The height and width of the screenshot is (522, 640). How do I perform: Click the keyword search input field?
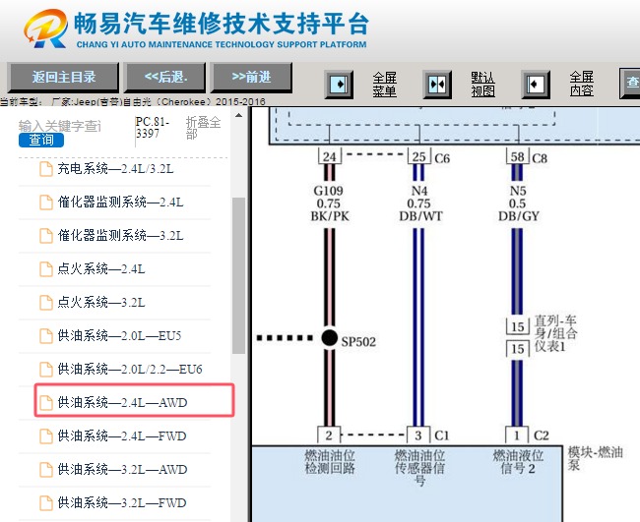pos(60,126)
